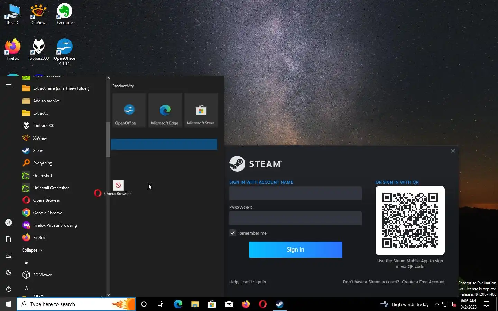Jump to # letter group header
Image resolution: width=498 pixels, height=311 pixels.
26,263
